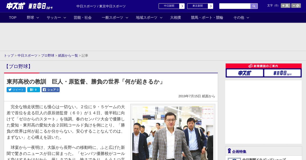Click the 【プロ野球】 category heading
306x160 pixels.
pos(18,67)
